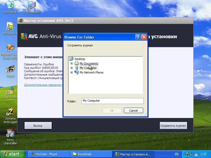The width and height of the screenshot is (211, 158).
Task: Select My Documents in the folder tree
Action: coord(89,63)
